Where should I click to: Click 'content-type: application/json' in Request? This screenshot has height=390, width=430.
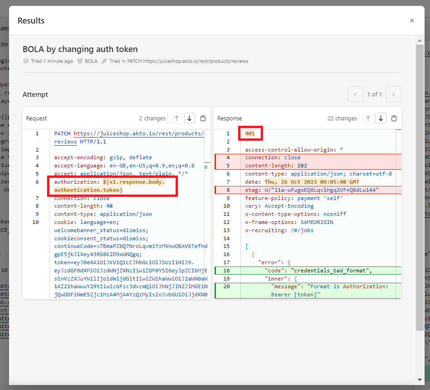[x=103, y=214]
